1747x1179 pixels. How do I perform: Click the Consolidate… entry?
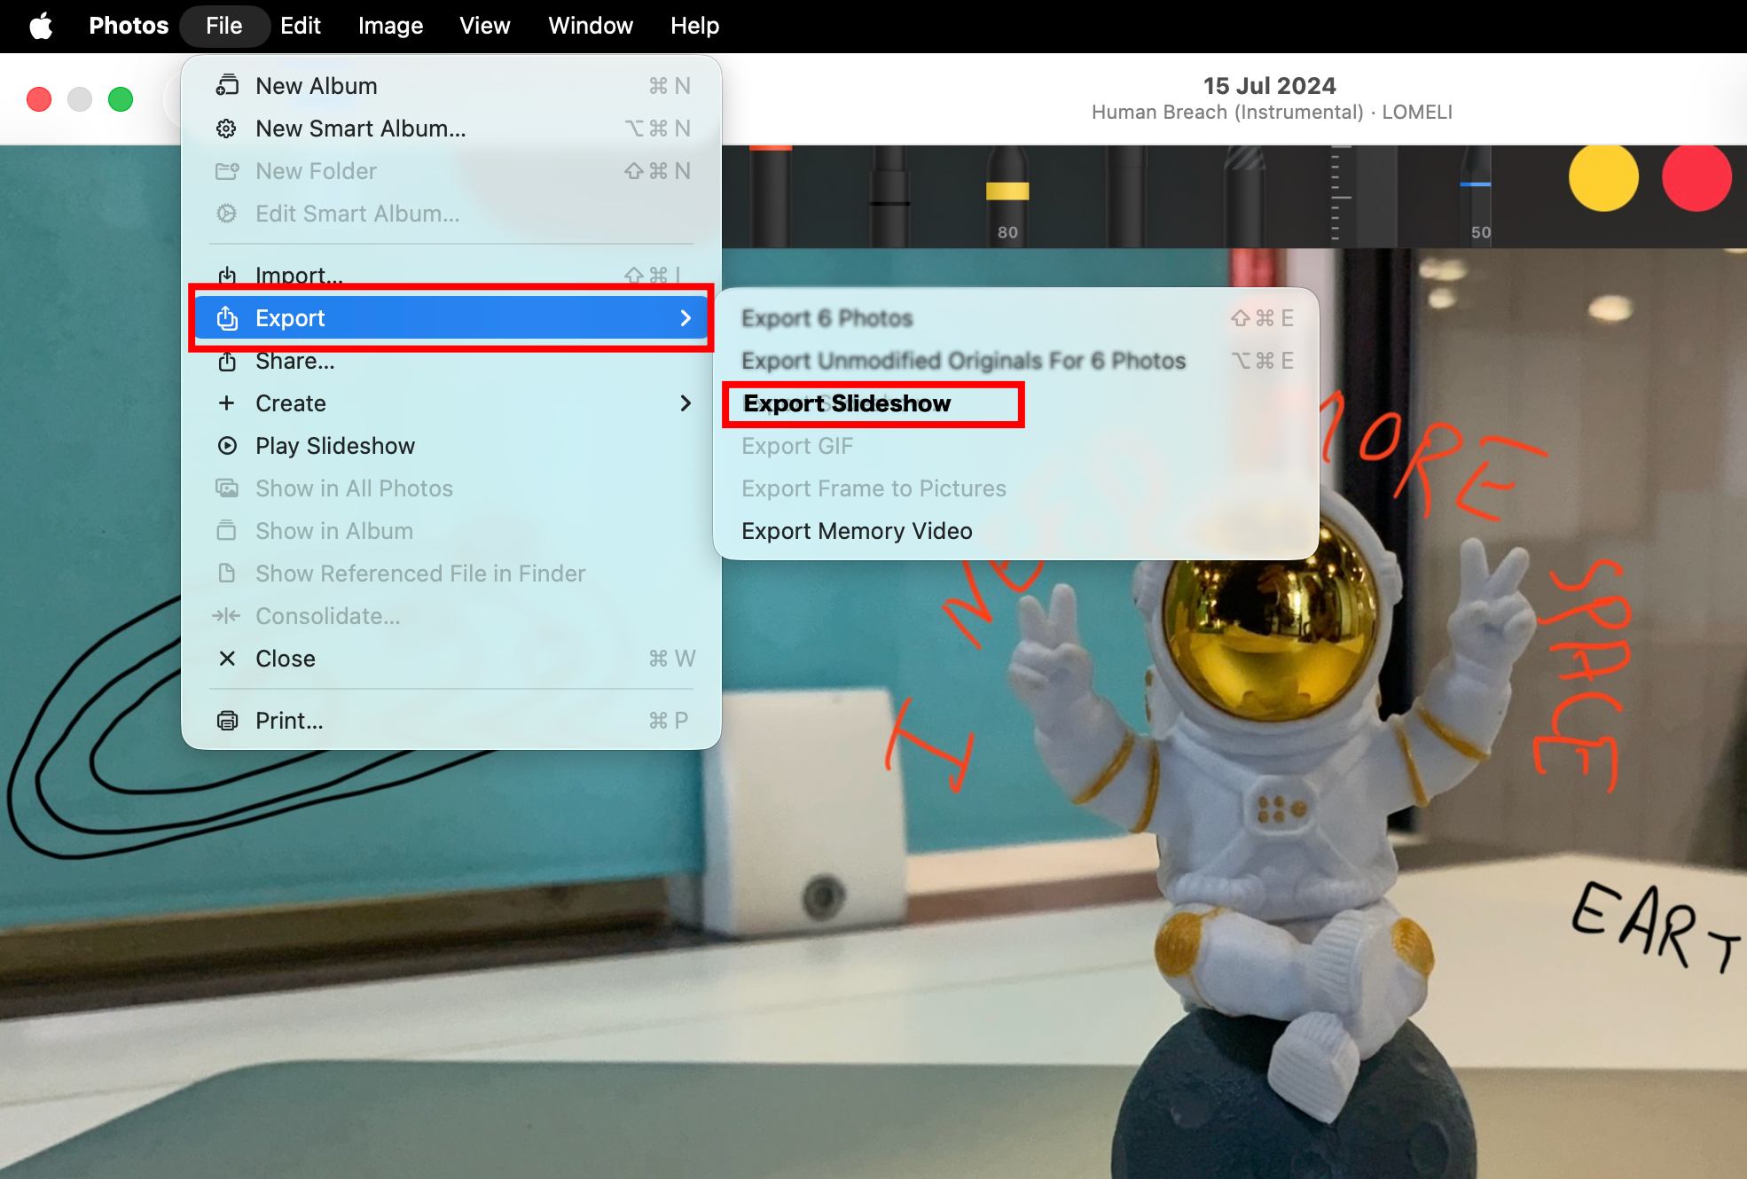(x=451, y=616)
